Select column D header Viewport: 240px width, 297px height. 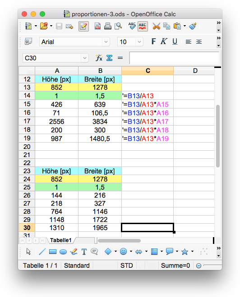pyautogui.click(x=195, y=71)
